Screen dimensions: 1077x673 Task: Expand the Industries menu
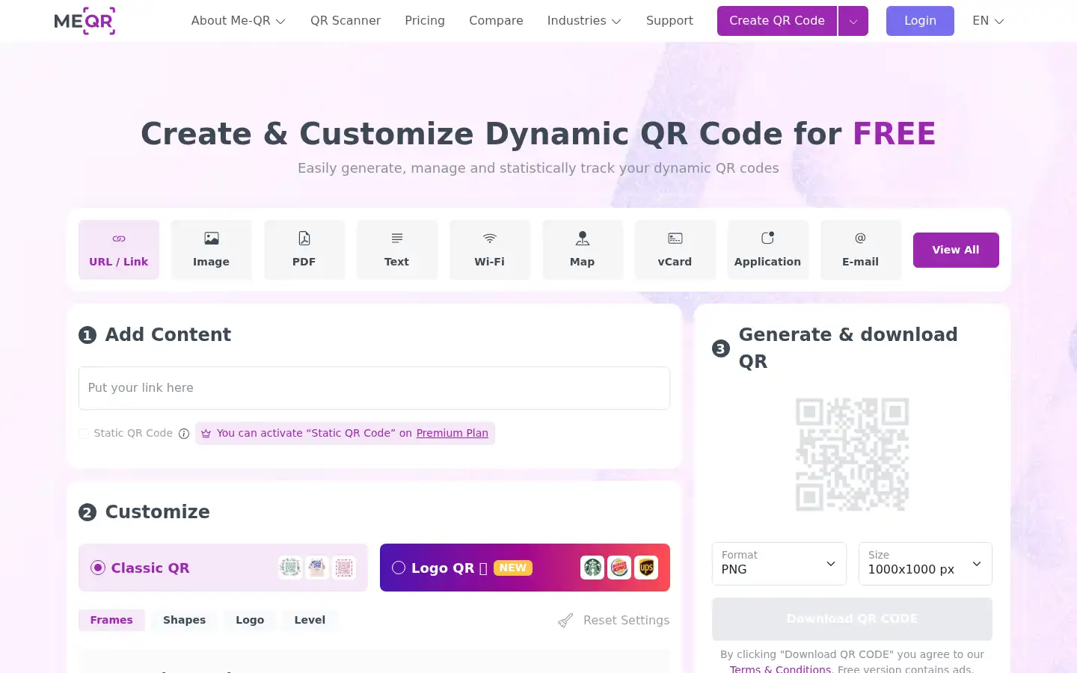pyautogui.click(x=584, y=21)
